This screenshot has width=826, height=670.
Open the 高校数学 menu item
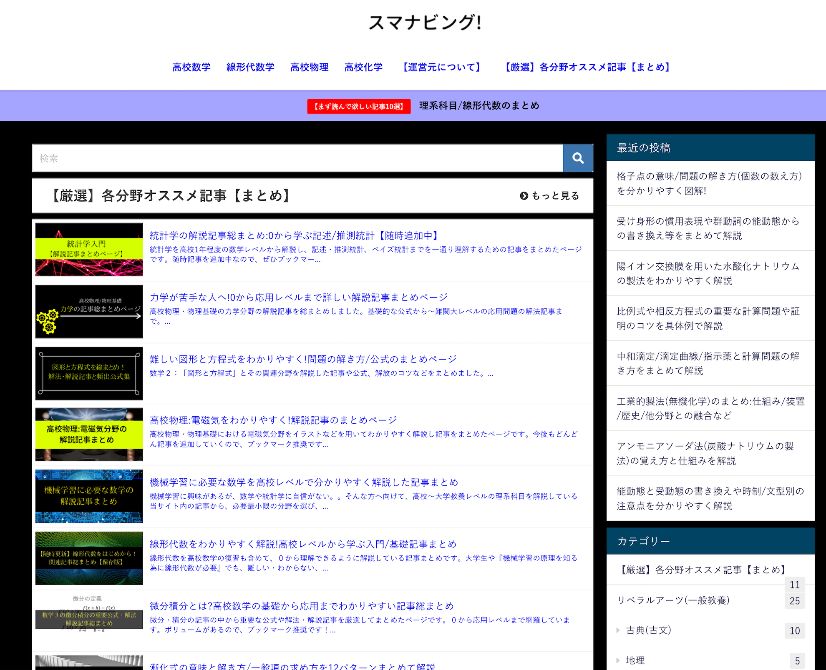191,67
